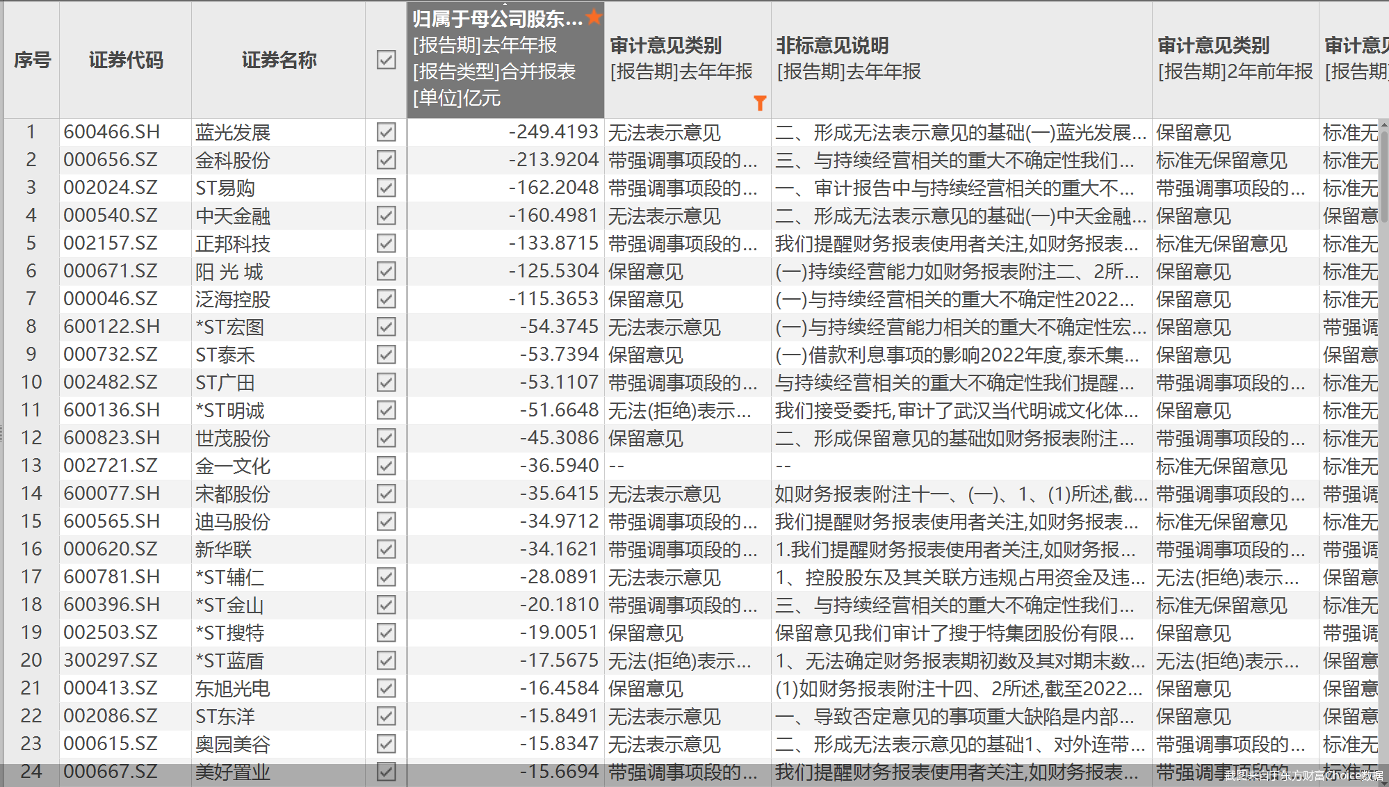The width and height of the screenshot is (1389, 787).
Task: Uncheck the checkbox for 蓝光发展 row
Action: [x=386, y=132]
